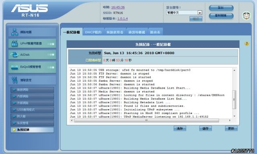
Task: Click the logout button (登出)
Action: pyautogui.click(x=221, y=8)
